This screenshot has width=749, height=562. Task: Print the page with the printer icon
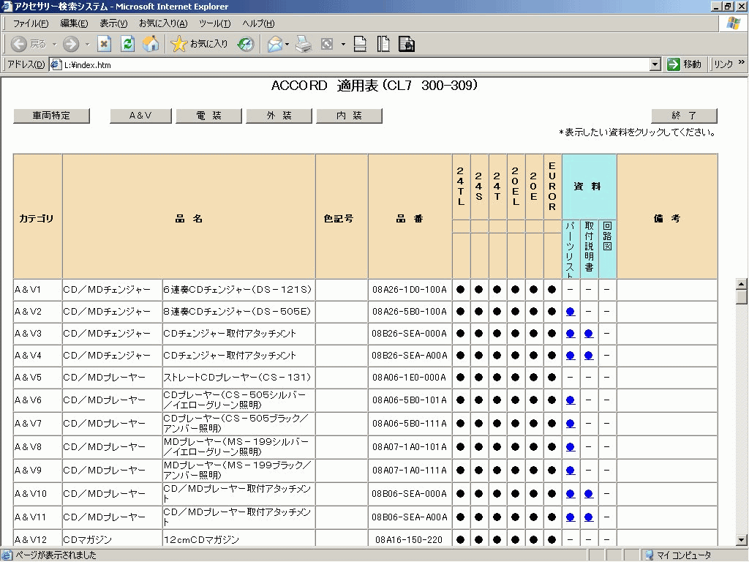304,45
